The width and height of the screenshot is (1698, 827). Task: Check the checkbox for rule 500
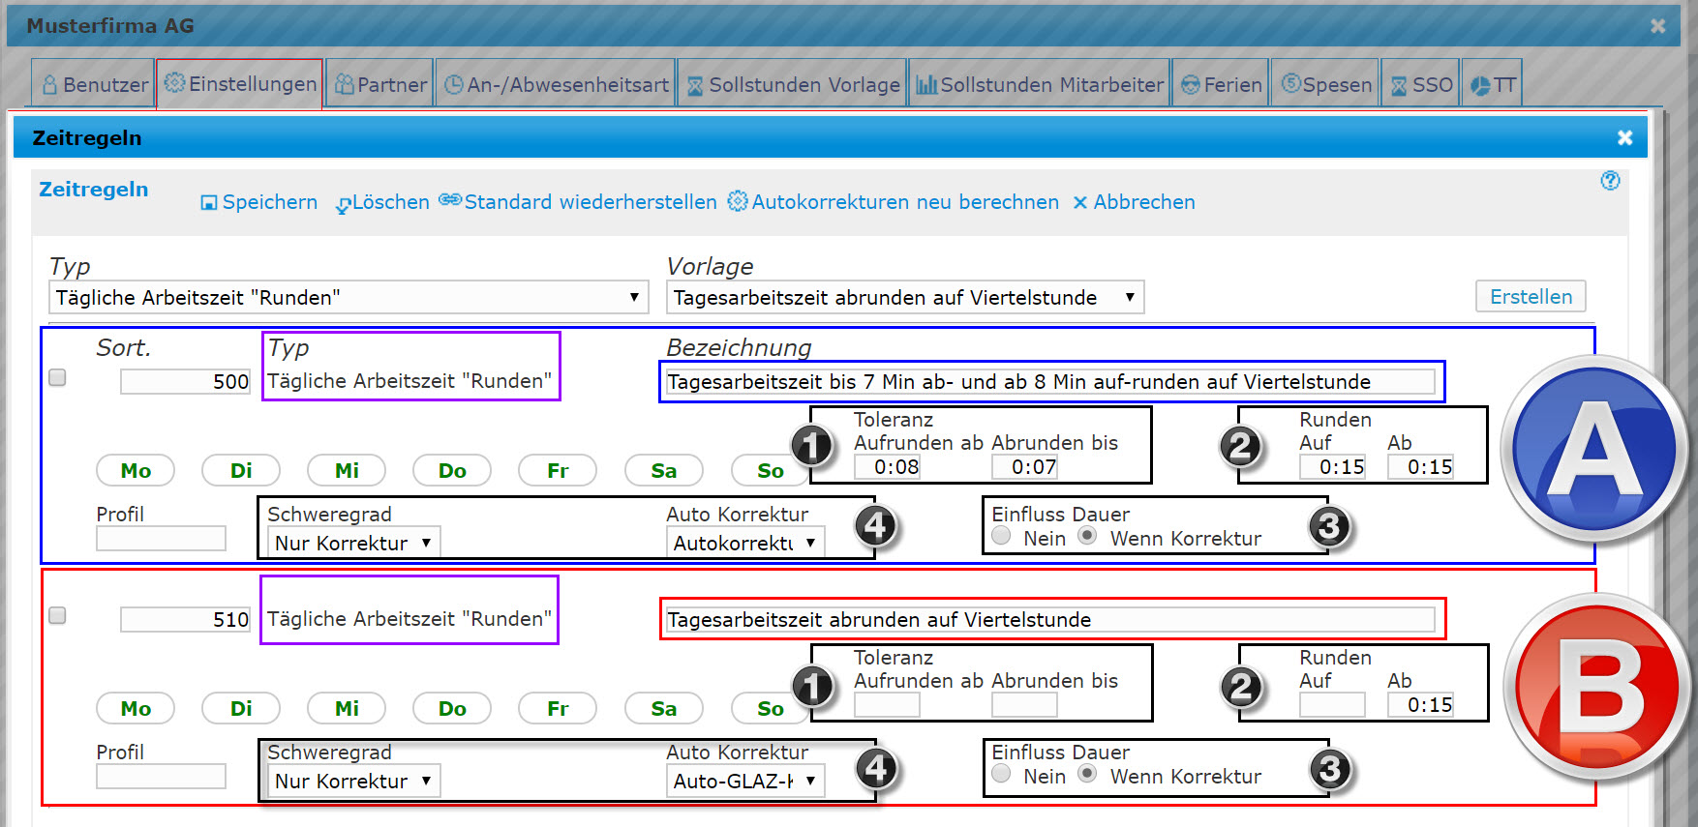tap(57, 377)
